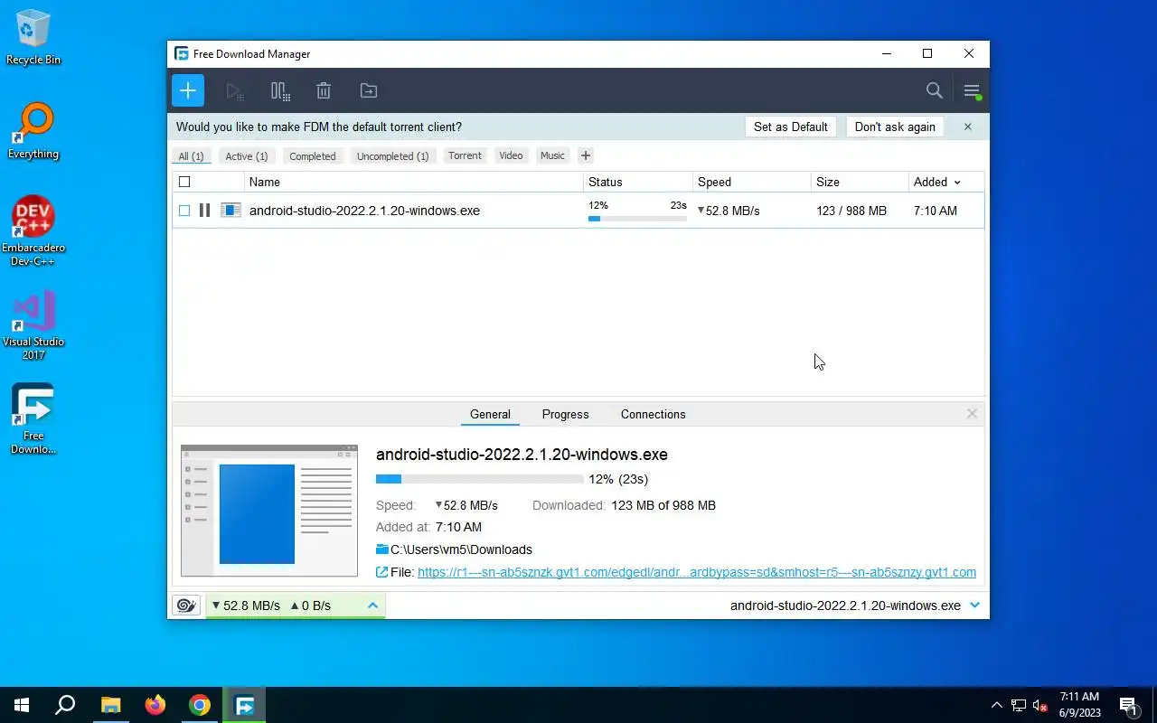Screen dimensions: 1157x723
Task: Open download folder C:\Users\vm5\Downloads
Action: coord(461,549)
